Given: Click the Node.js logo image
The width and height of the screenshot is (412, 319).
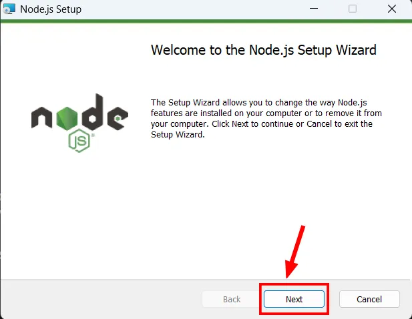Looking at the screenshot, I should point(79,123).
